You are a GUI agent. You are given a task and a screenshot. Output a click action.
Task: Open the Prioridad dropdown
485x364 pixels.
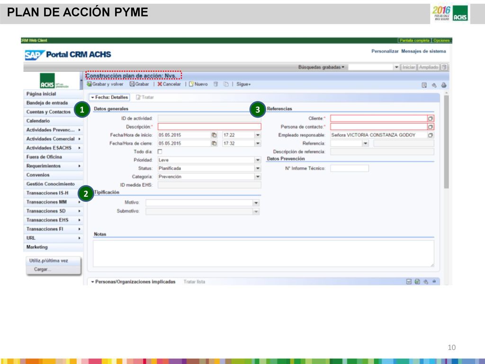pos(258,160)
